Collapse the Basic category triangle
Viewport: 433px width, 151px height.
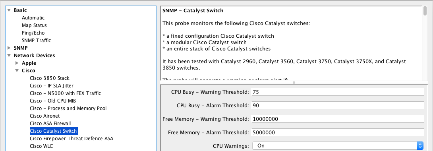9,10
